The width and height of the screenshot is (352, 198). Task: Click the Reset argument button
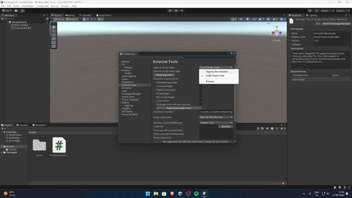164,75
